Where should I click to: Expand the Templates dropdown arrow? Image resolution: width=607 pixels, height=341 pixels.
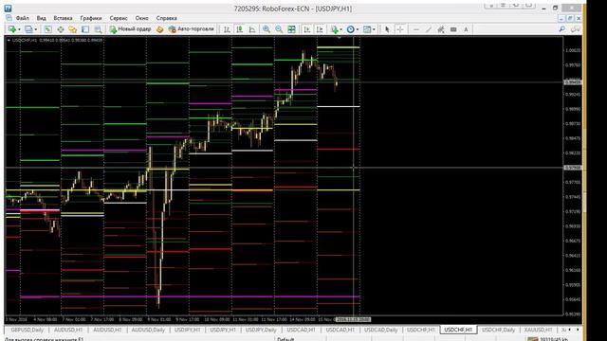tap(374, 29)
